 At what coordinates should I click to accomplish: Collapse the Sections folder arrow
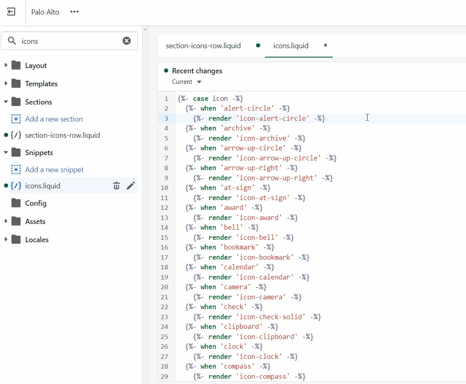[x=6, y=102]
